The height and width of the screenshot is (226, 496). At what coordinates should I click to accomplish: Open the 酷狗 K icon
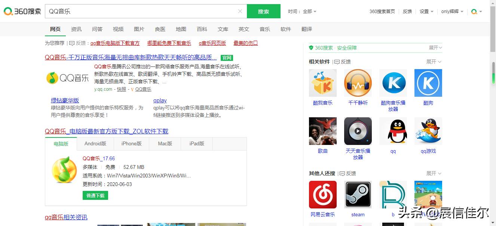pyautogui.click(x=428, y=83)
